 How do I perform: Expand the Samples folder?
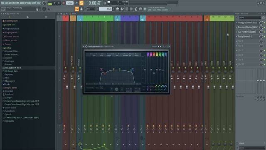(9, 97)
